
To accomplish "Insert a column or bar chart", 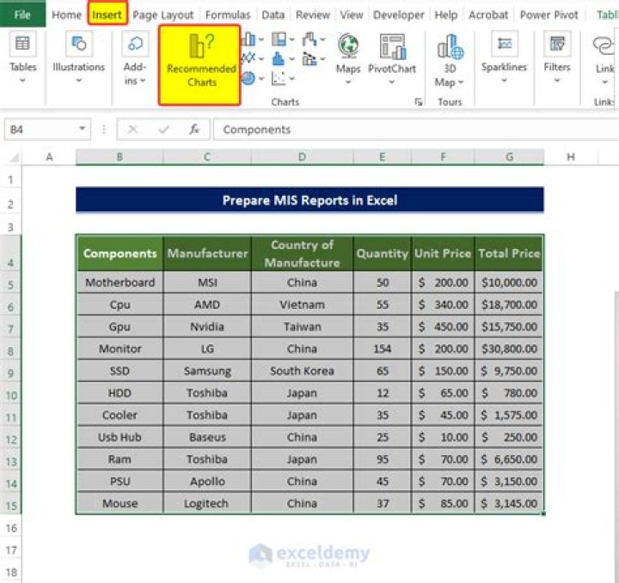I will click(248, 39).
